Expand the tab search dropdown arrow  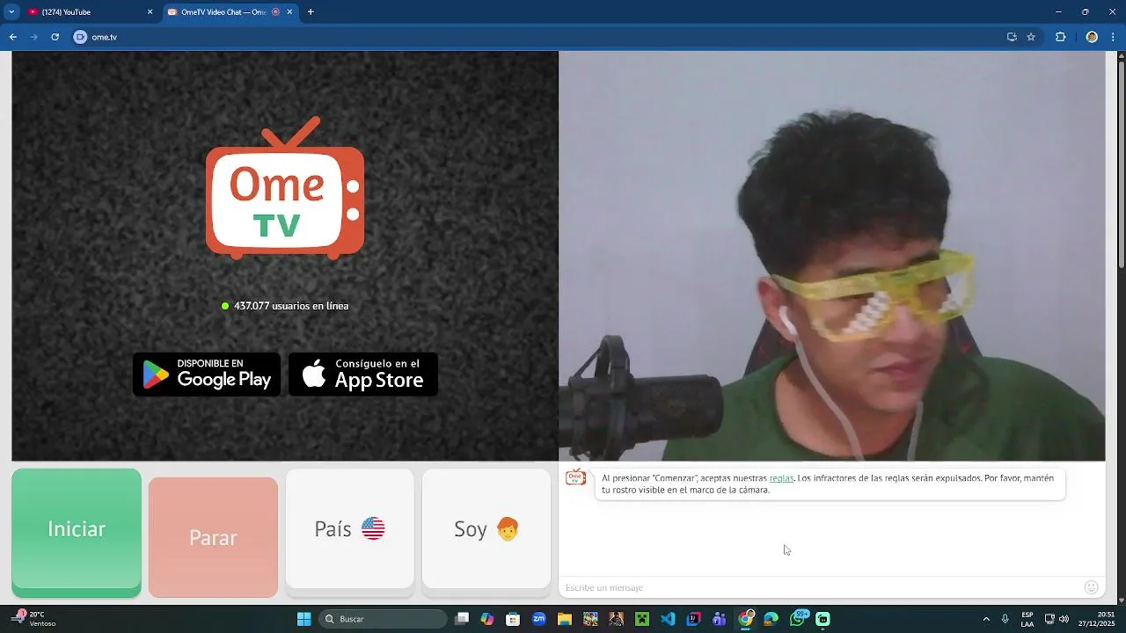tap(11, 12)
